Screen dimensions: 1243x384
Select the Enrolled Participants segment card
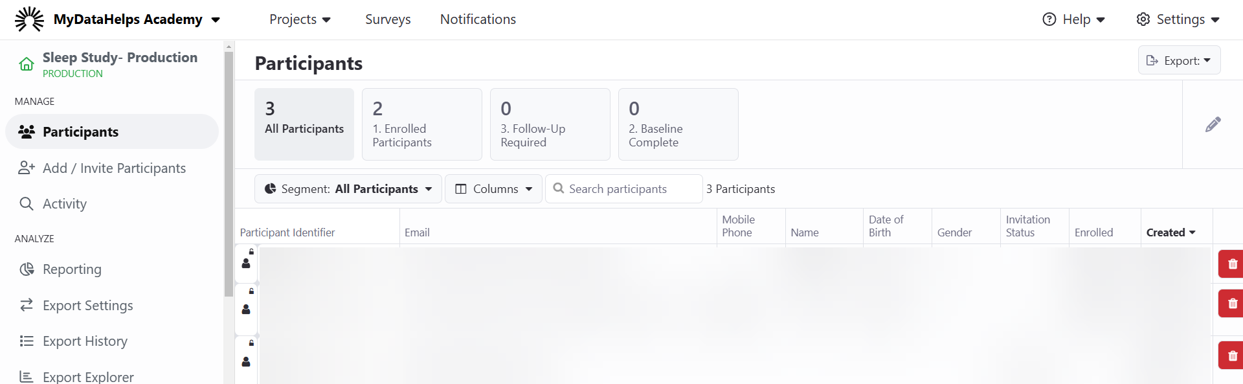(x=422, y=124)
